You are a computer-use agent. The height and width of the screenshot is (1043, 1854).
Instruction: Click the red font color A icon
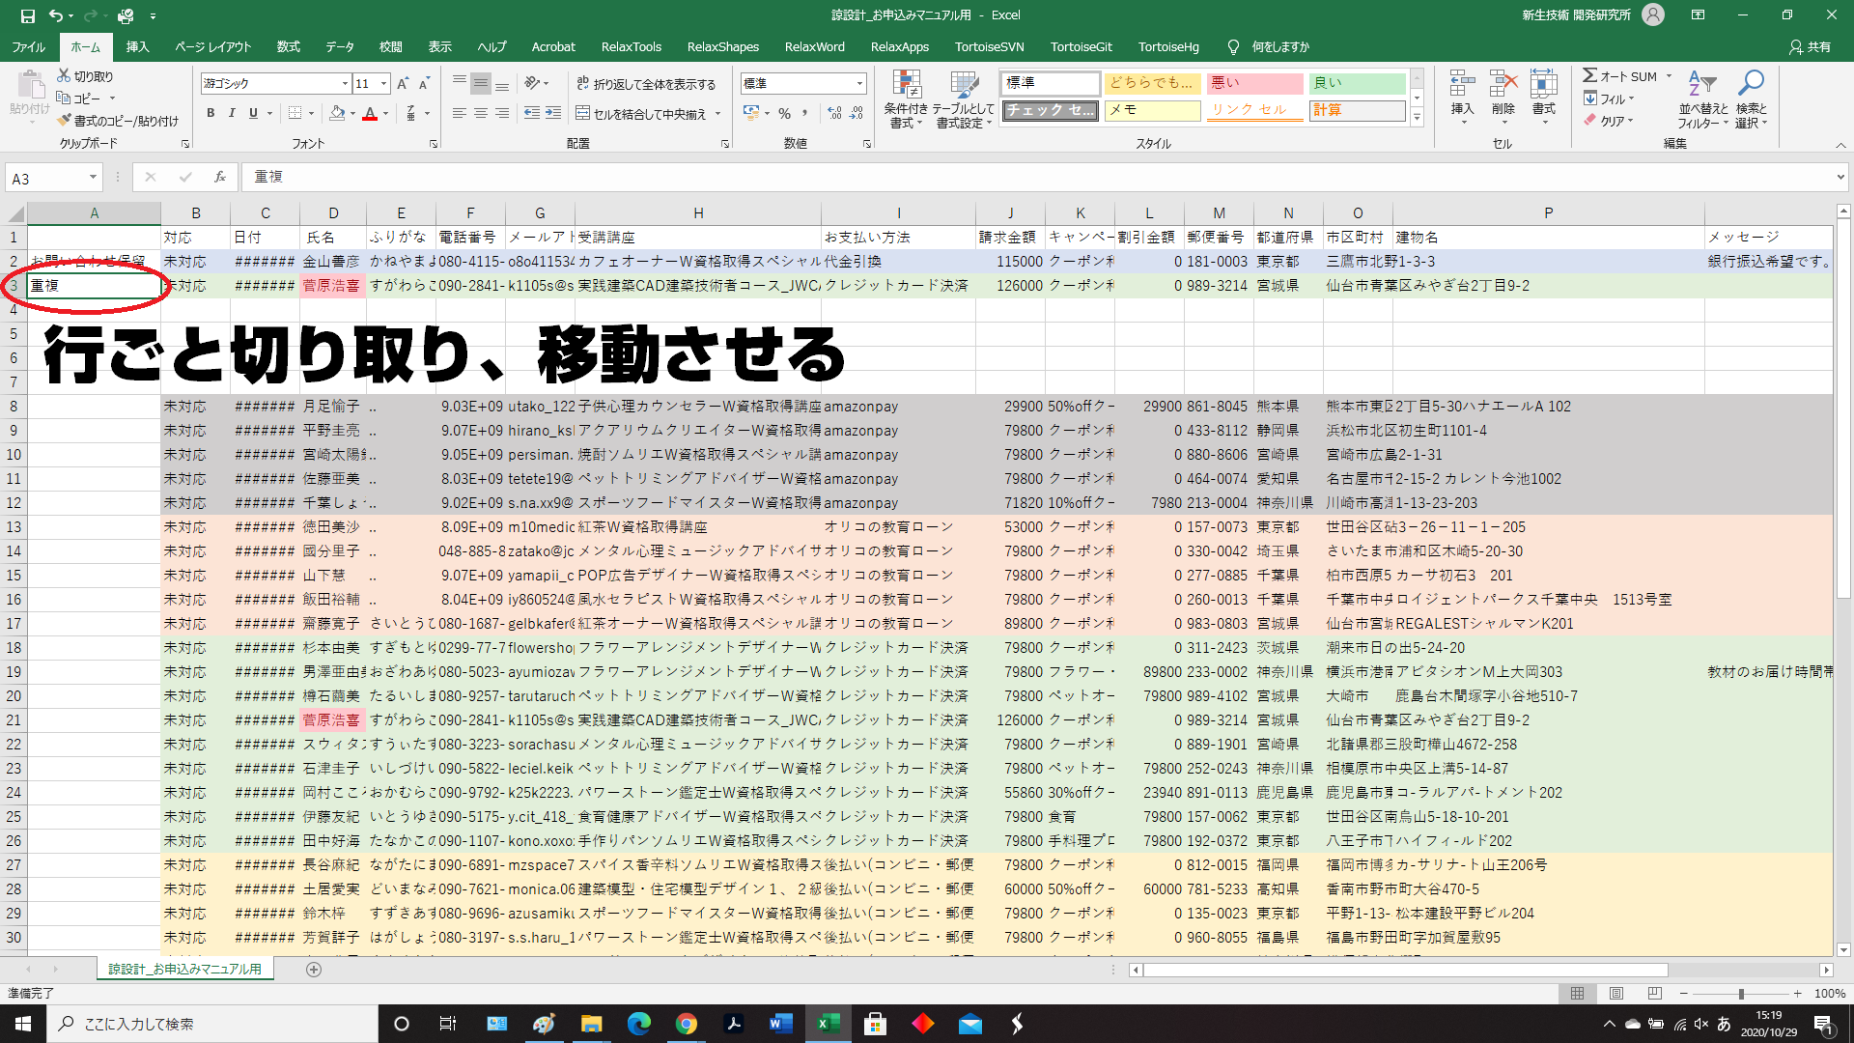[x=370, y=113]
